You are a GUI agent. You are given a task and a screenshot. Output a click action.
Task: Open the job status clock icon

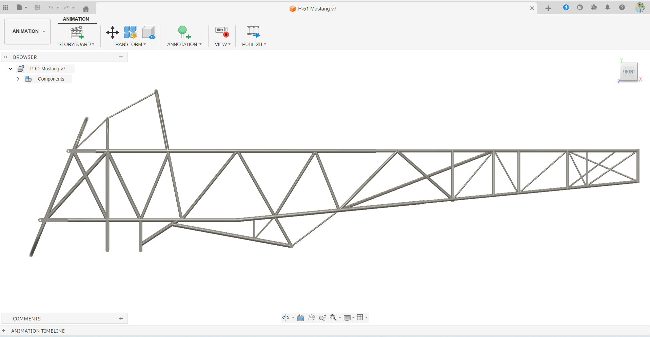click(x=594, y=7)
